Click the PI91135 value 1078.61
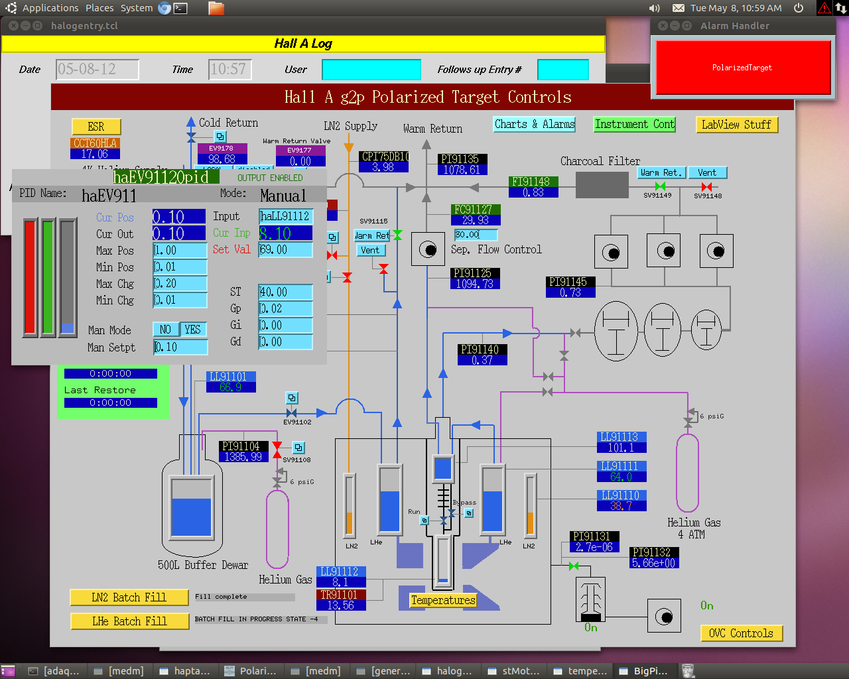 (x=462, y=170)
